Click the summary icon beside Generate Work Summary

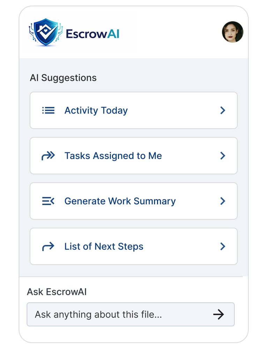tap(48, 201)
